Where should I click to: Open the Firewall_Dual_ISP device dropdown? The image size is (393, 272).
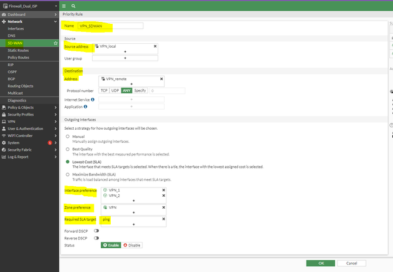[x=29, y=6]
